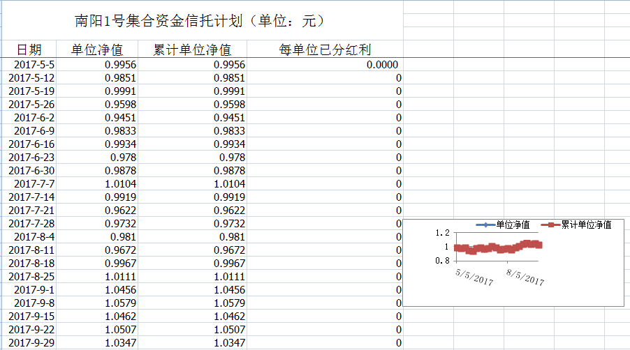Image resolution: width=630 pixels, height=350 pixels.
Task: Click the 日期 column header cell
Action: tap(29, 50)
